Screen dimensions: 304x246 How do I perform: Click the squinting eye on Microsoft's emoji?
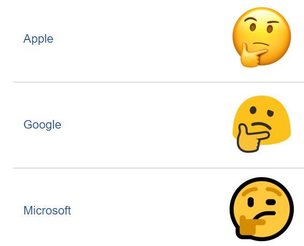tap(271, 202)
